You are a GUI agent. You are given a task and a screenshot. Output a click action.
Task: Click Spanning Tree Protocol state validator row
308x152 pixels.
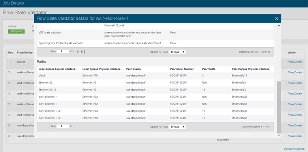(155, 43)
